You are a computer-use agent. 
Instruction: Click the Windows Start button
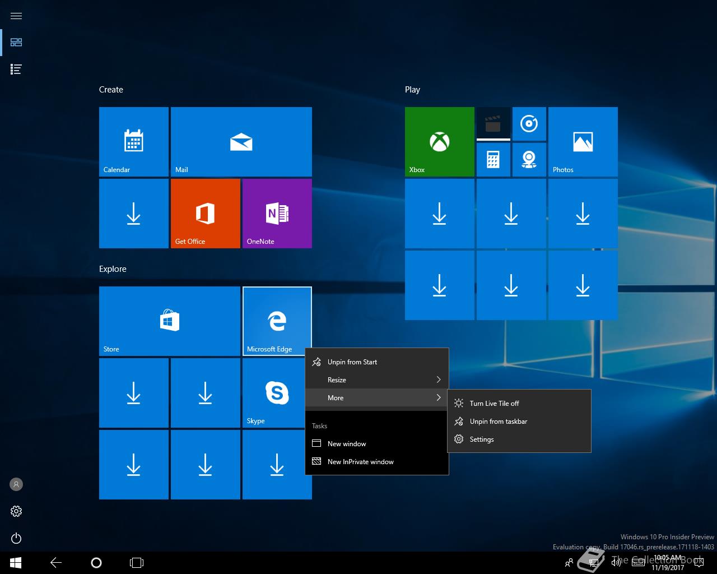16,563
